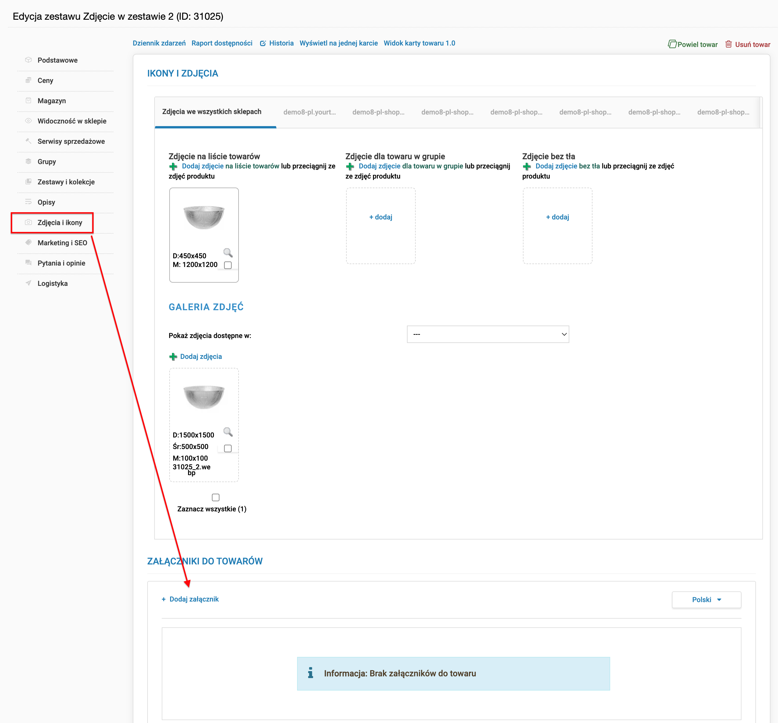Open the Ceny section

point(46,81)
